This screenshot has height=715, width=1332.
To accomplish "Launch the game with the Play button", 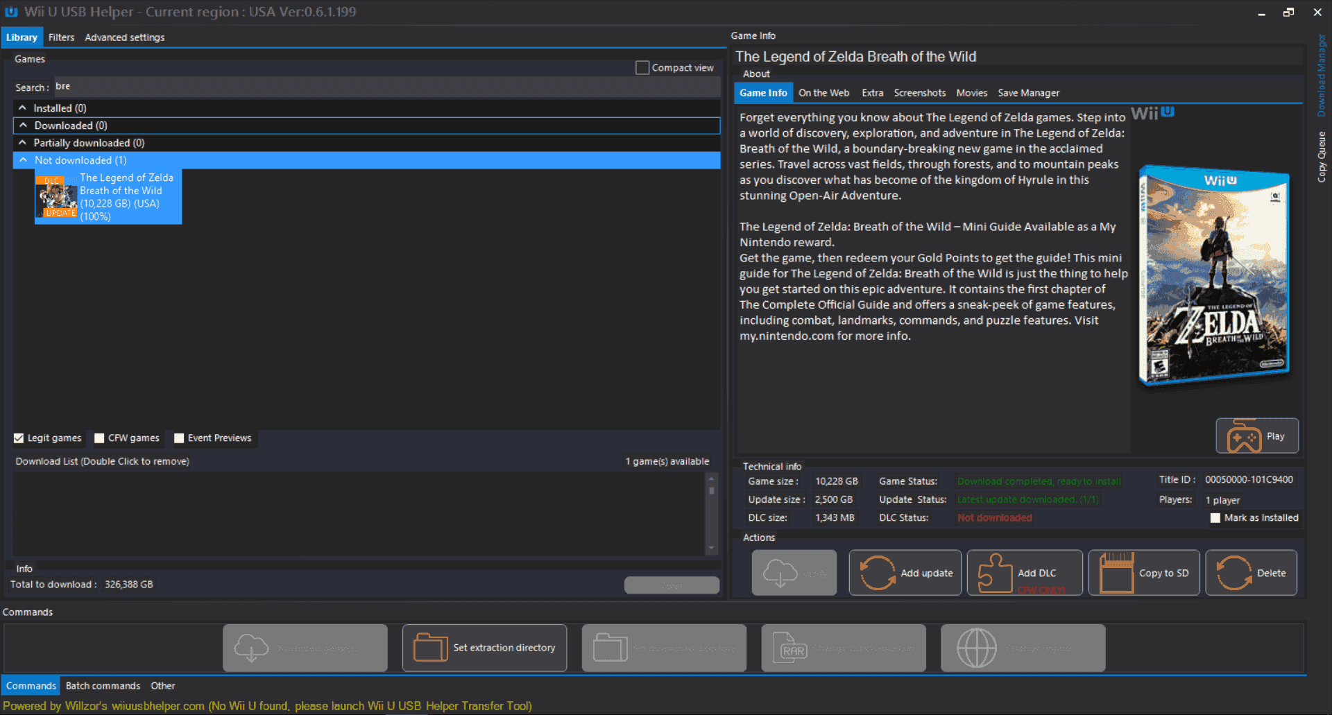I will (x=1257, y=436).
